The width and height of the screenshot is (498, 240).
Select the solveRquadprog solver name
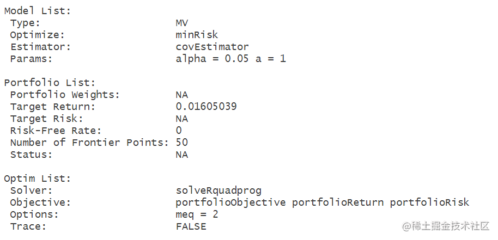coord(218,190)
